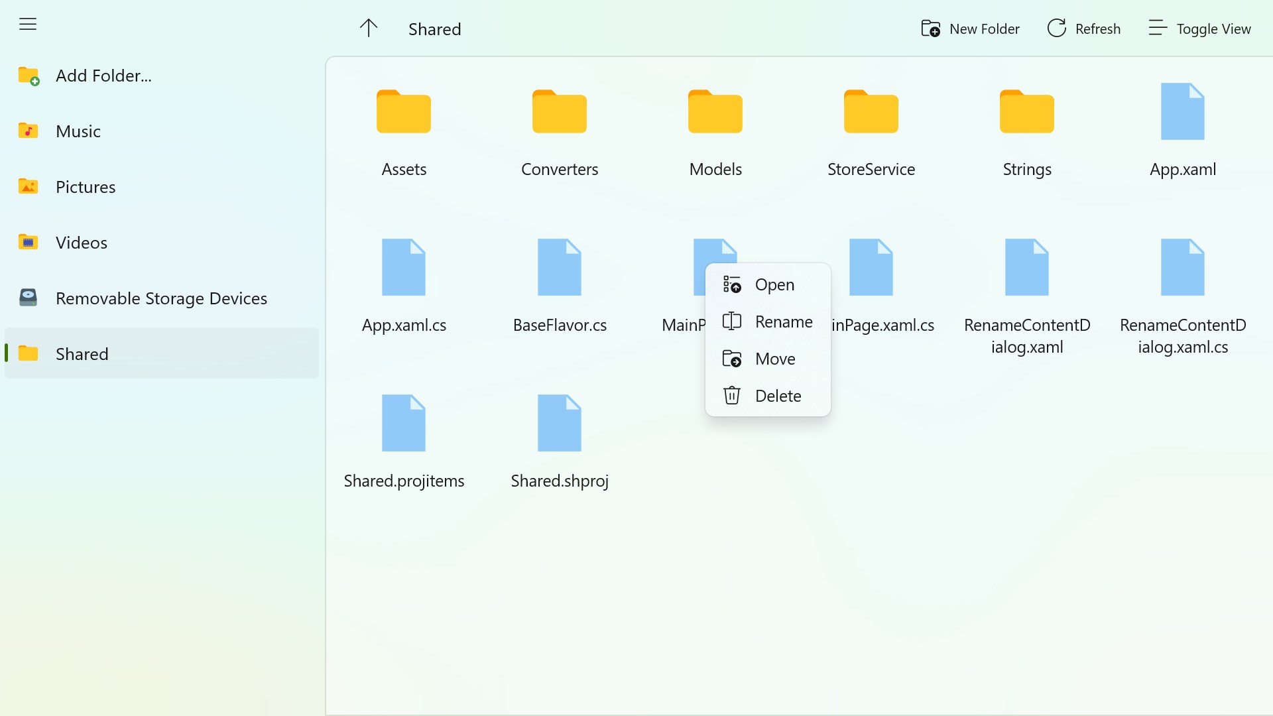Click the New Folder button
Screen dimensions: 1273x716
click(x=970, y=29)
